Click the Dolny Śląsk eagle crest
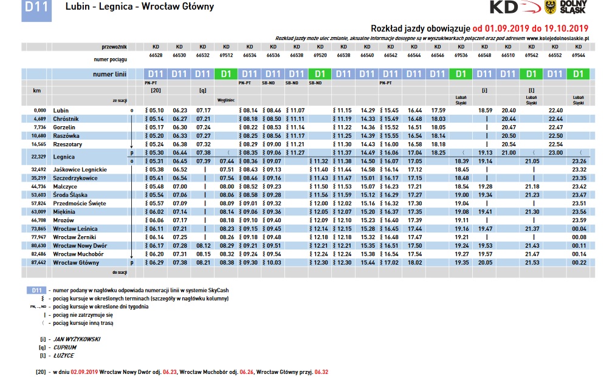 pos(551,7)
